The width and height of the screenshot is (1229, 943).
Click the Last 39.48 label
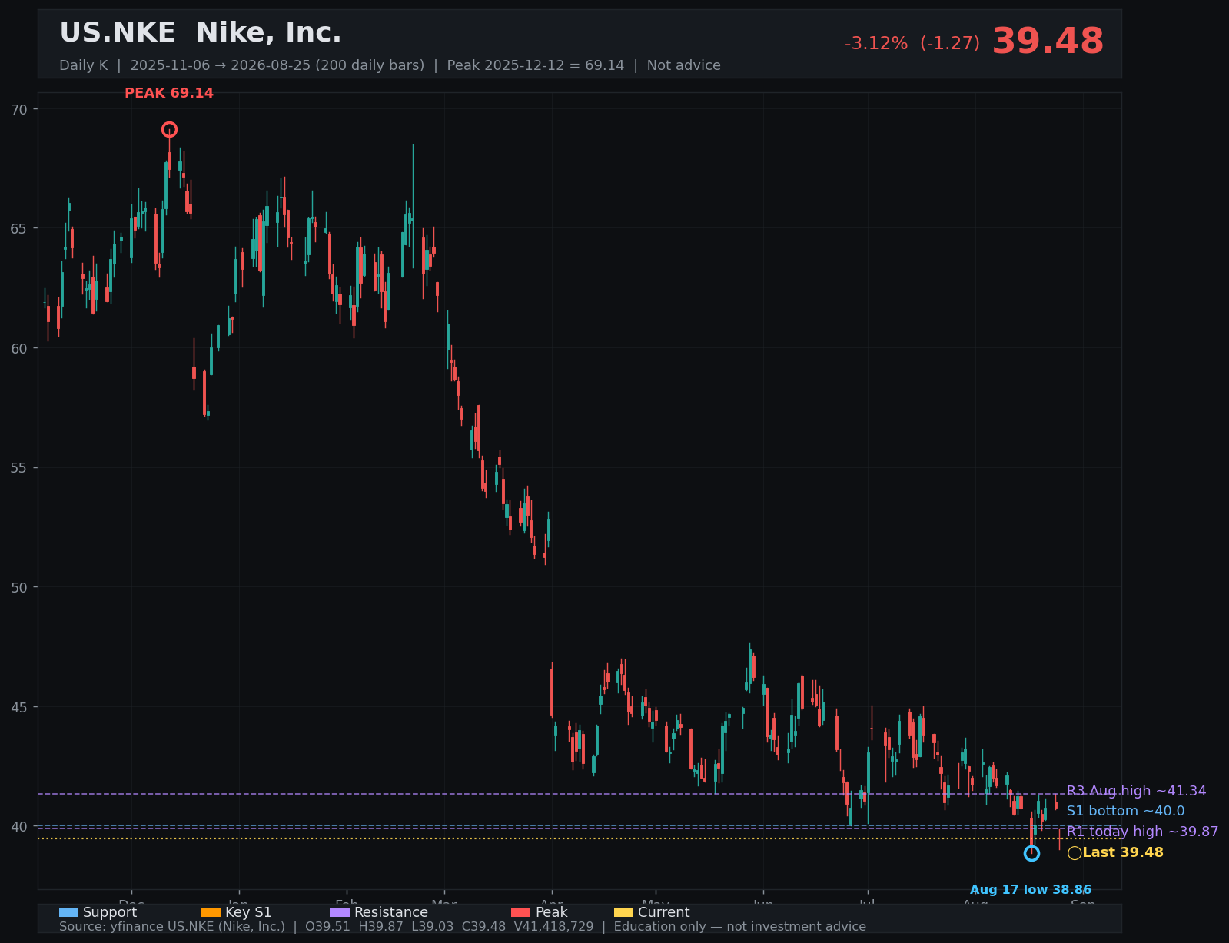[1122, 852]
